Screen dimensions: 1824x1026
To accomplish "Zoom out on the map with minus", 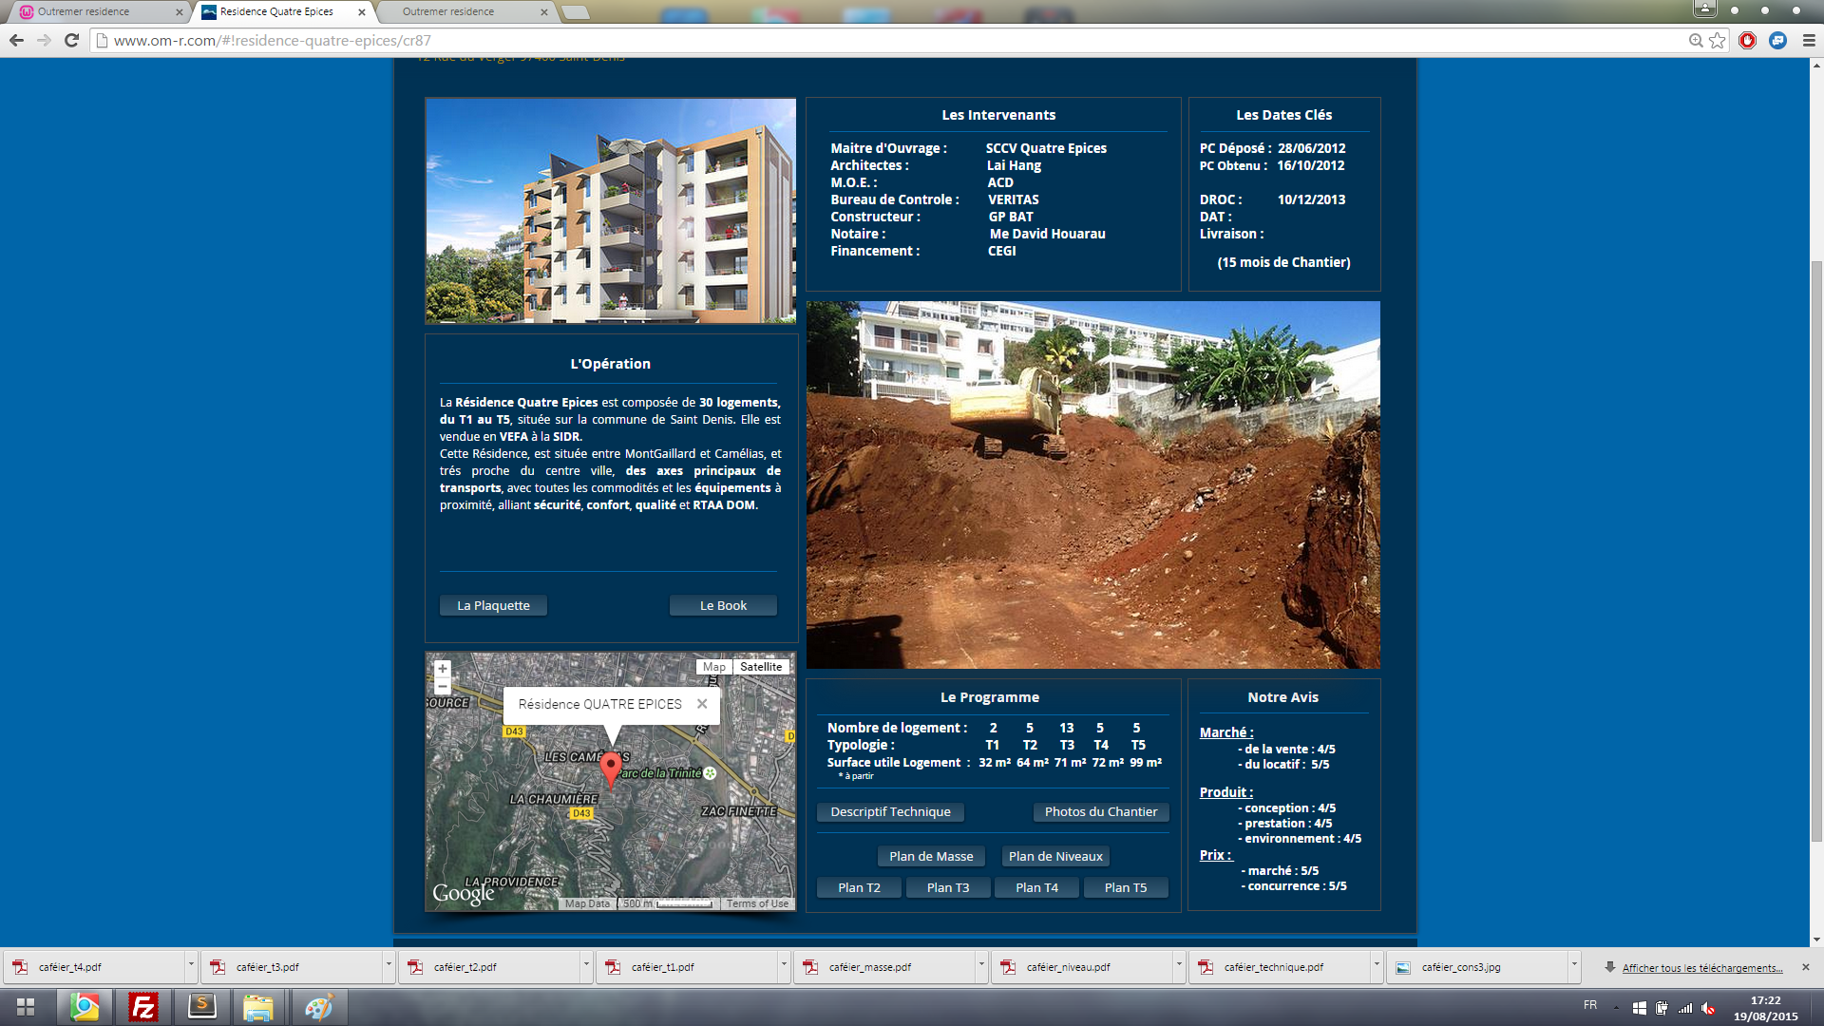I will [443, 686].
